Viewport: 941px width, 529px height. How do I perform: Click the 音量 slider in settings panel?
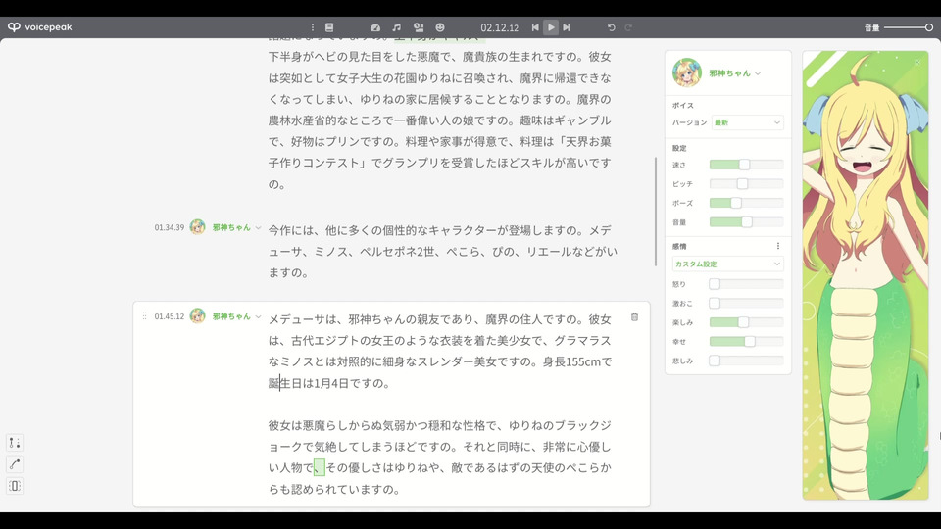tap(747, 222)
